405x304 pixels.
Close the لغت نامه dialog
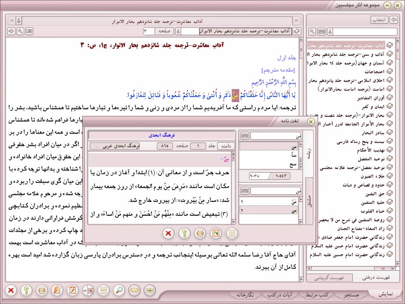point(311,122)
